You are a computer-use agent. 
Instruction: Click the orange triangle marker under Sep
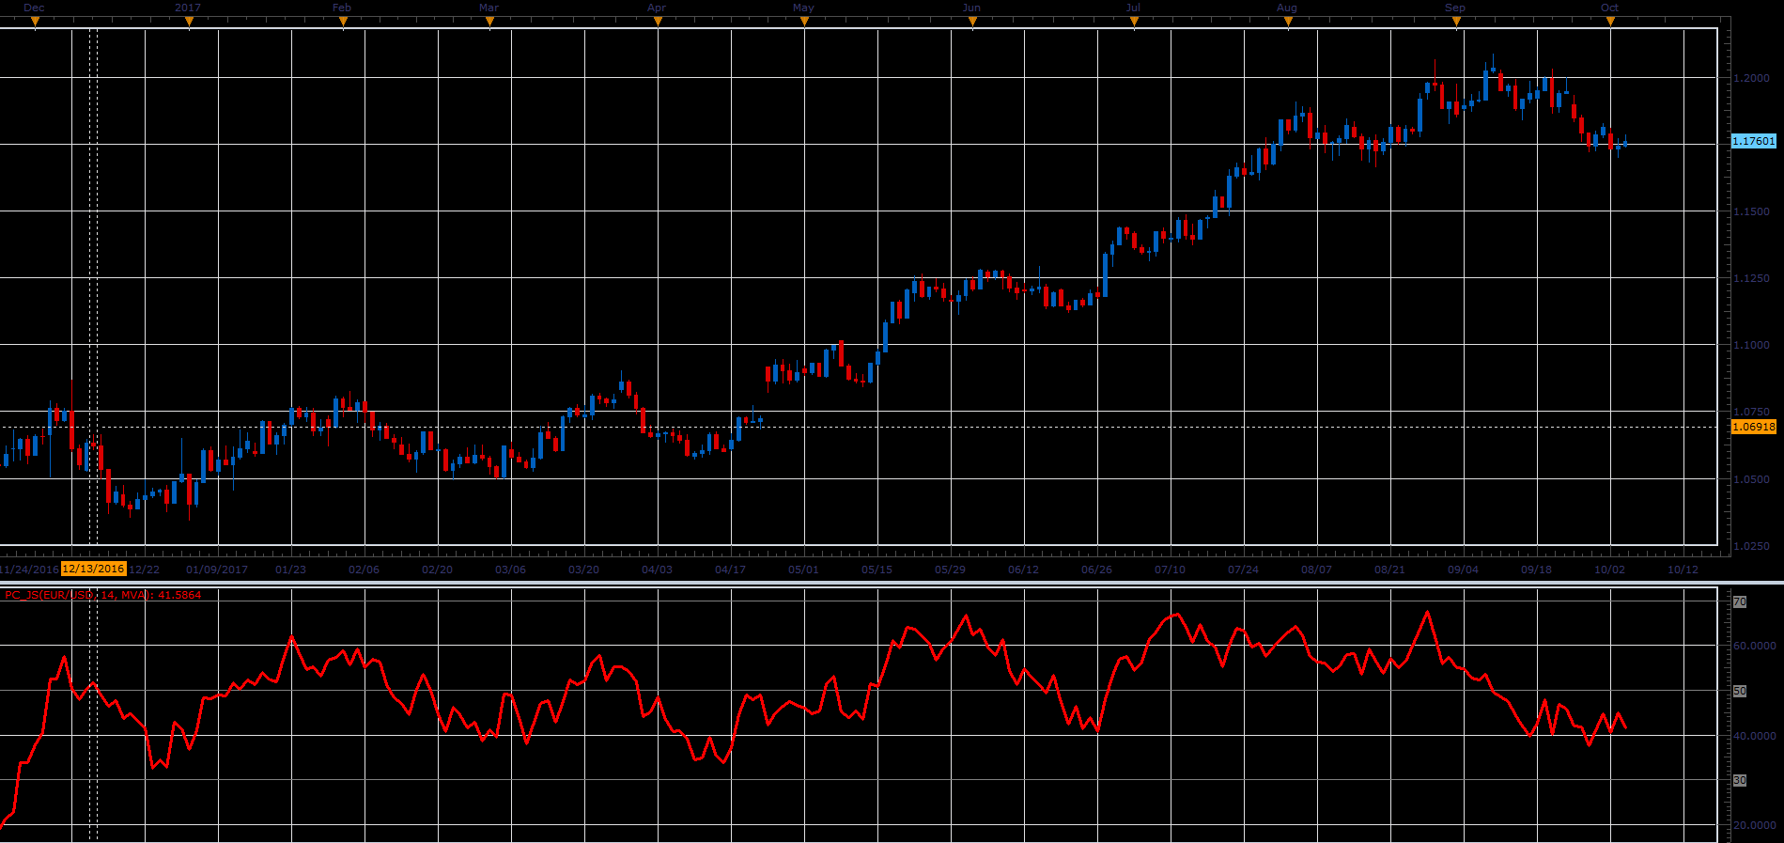tap(1456, 22)
